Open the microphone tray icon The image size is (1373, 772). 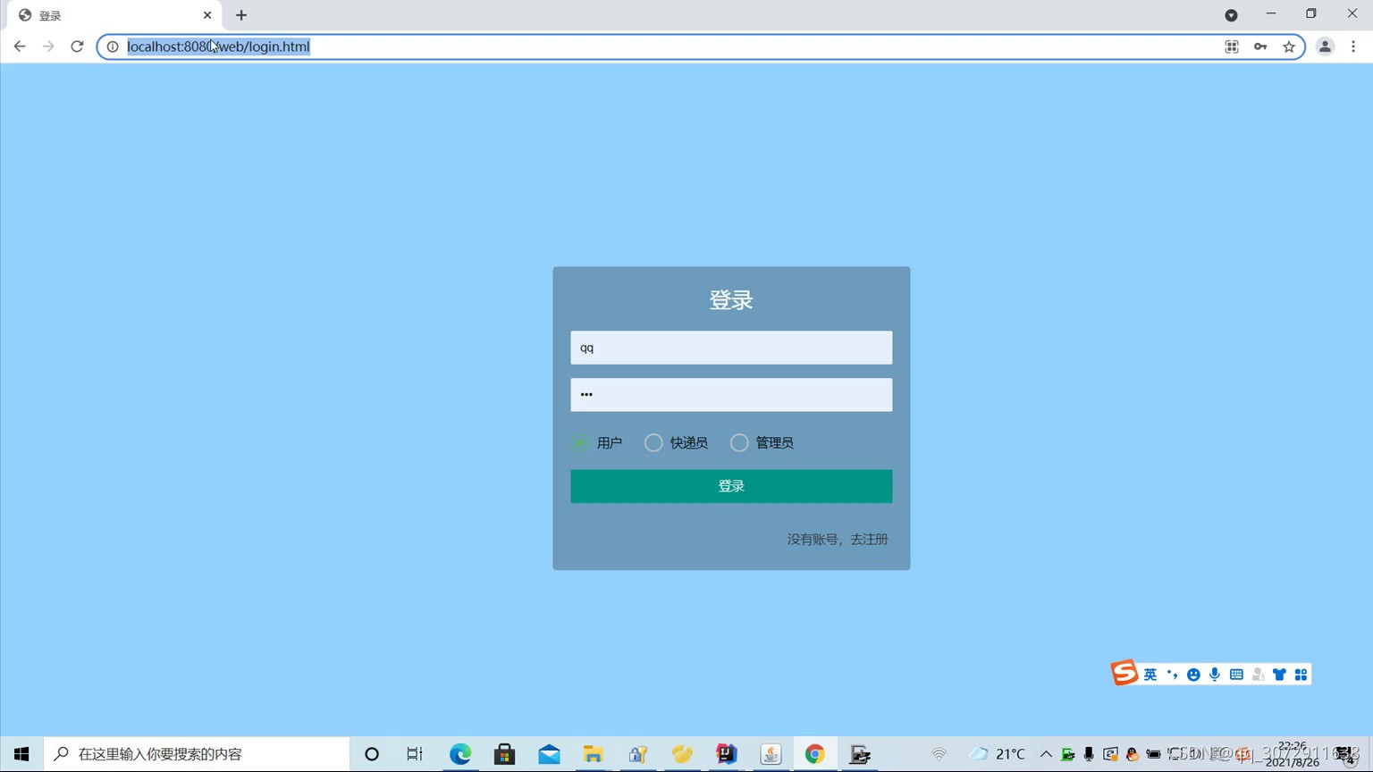1089,754
